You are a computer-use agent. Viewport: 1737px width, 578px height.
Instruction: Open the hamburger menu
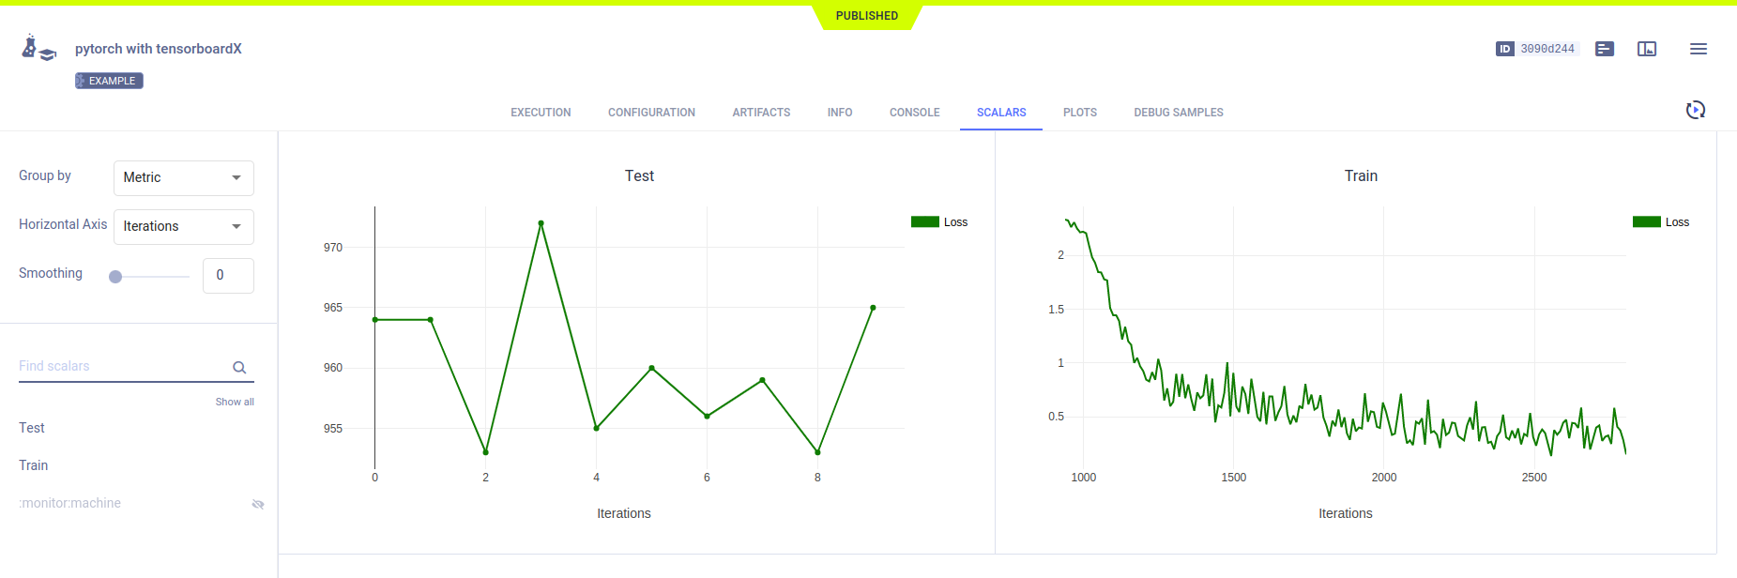(1698, 49)
